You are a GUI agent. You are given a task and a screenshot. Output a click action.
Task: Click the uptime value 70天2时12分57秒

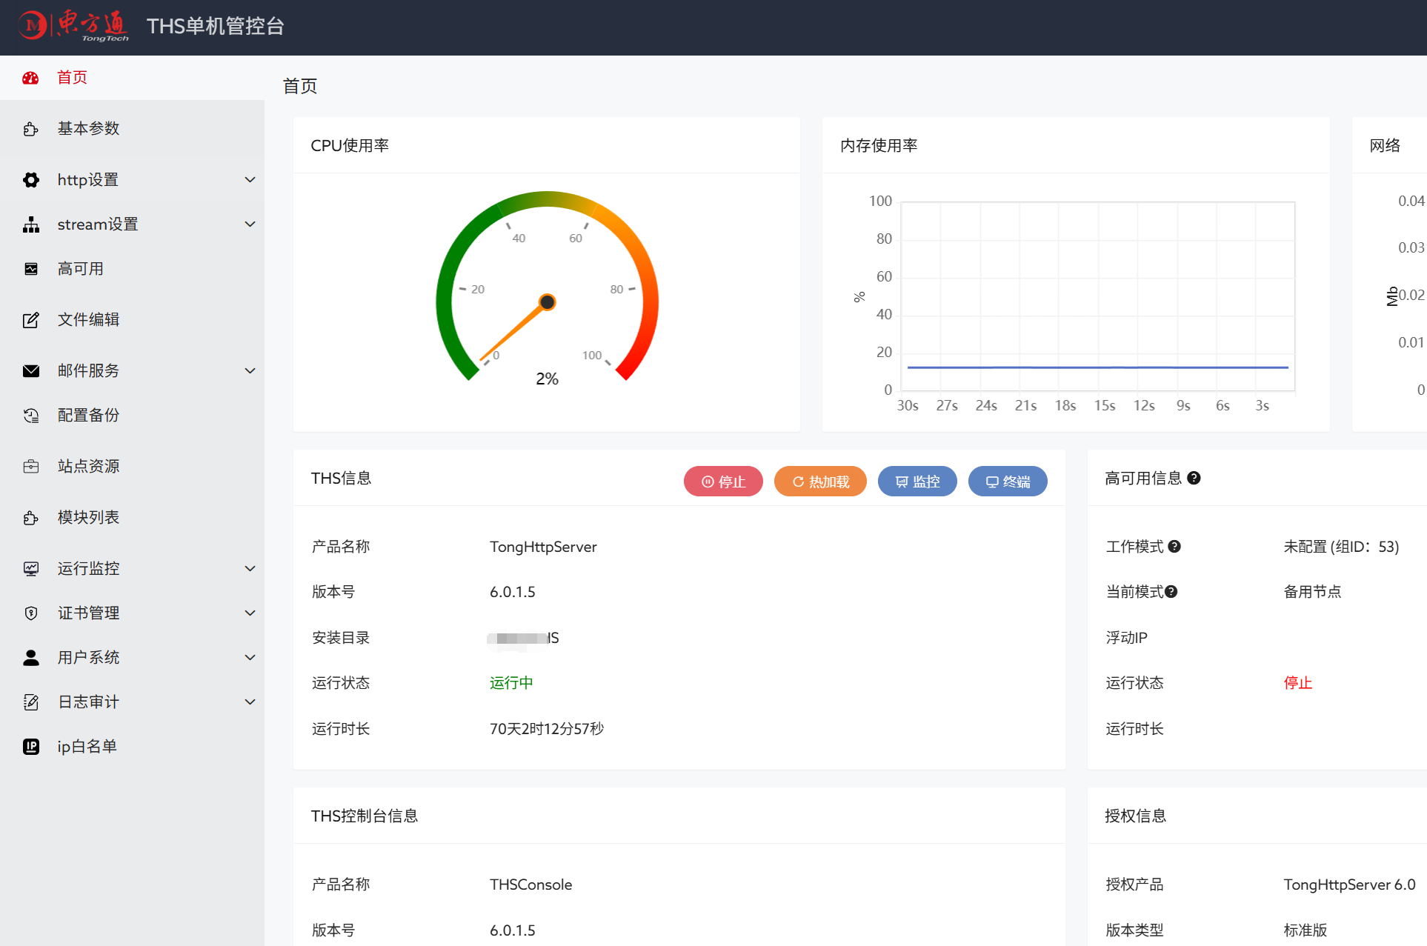pyautogui.click(x=547, y=729)
